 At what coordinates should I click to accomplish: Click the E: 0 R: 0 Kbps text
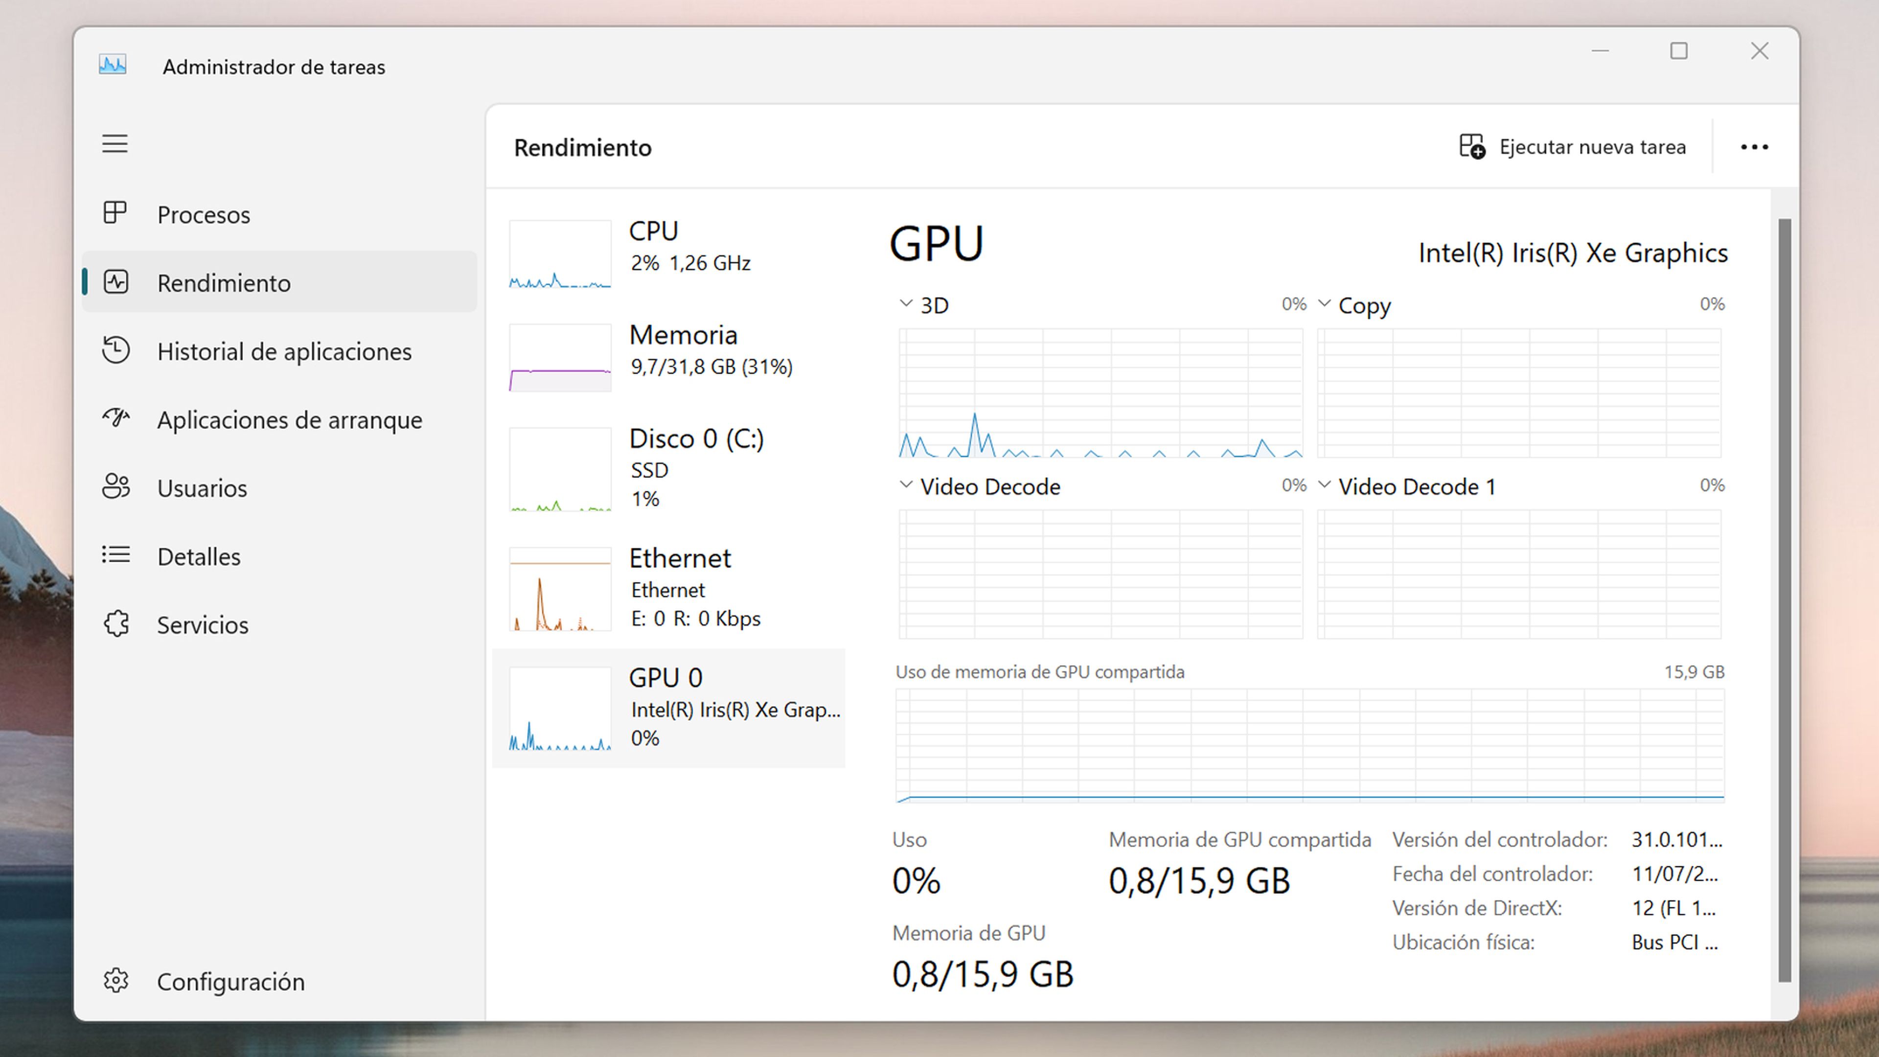click(x=696, y=619)
